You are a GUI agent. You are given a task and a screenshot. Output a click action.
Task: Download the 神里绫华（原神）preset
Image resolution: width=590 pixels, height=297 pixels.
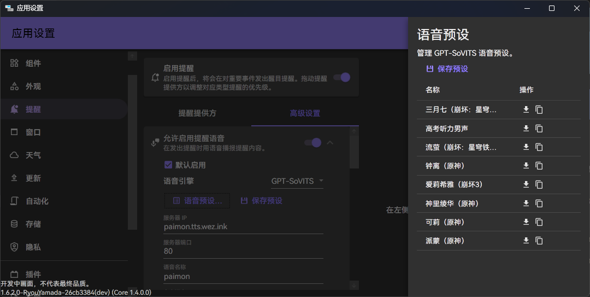(x=526, y=203)
